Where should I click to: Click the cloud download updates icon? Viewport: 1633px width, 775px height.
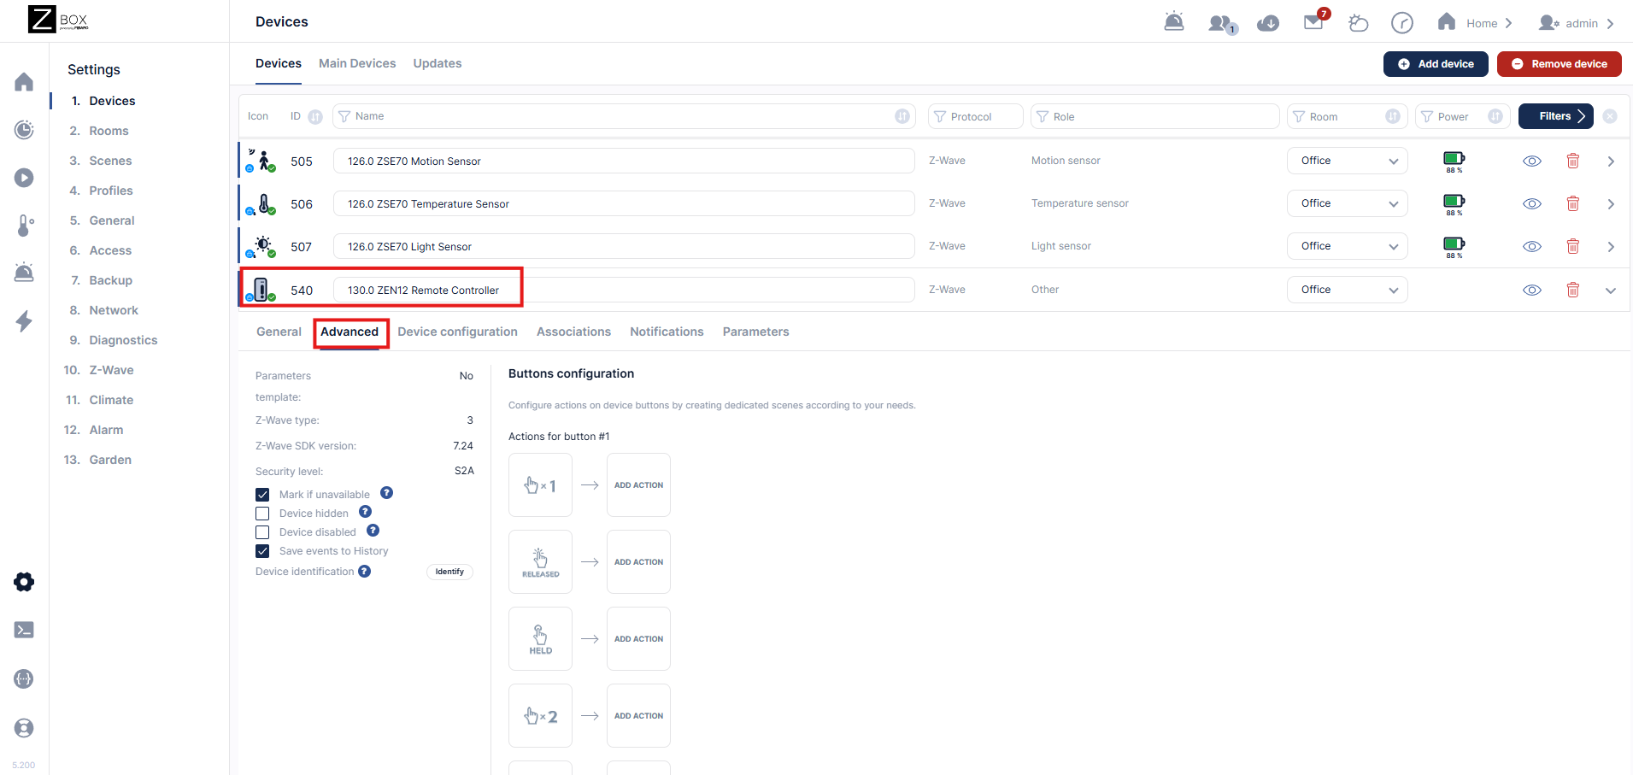tap(1268, 23)
